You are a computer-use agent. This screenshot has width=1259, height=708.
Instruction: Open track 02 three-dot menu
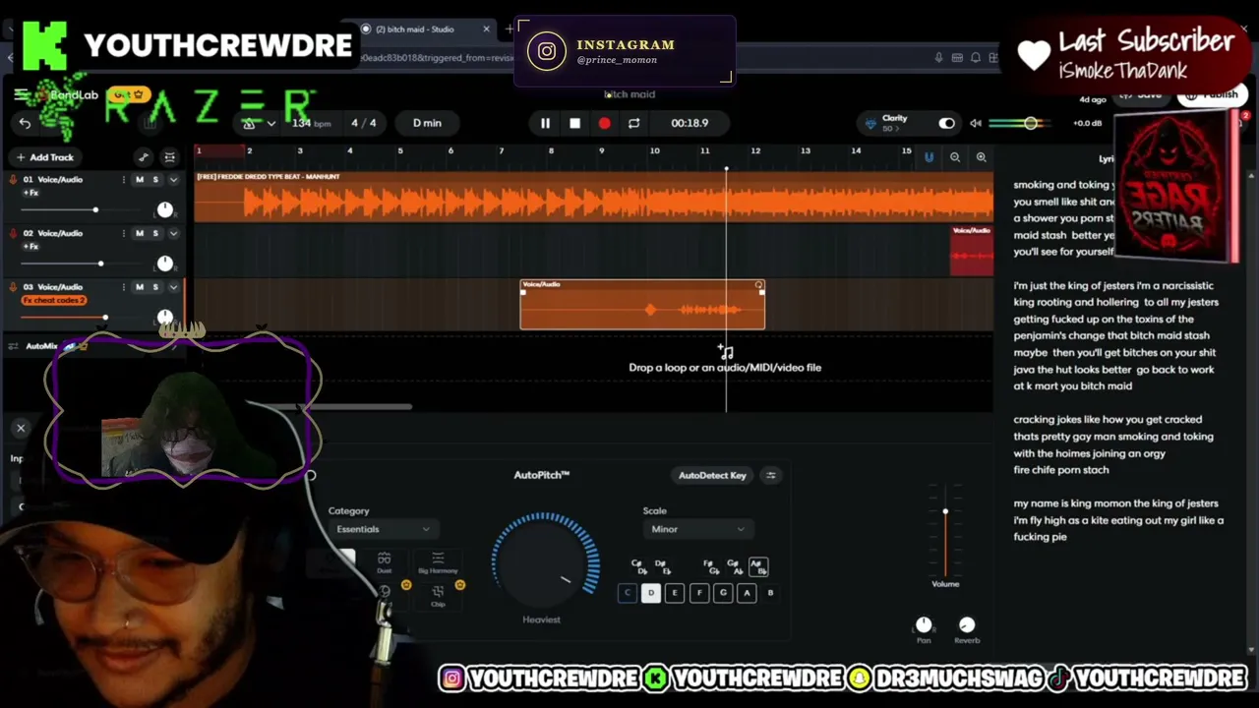[x=123, y=233]
